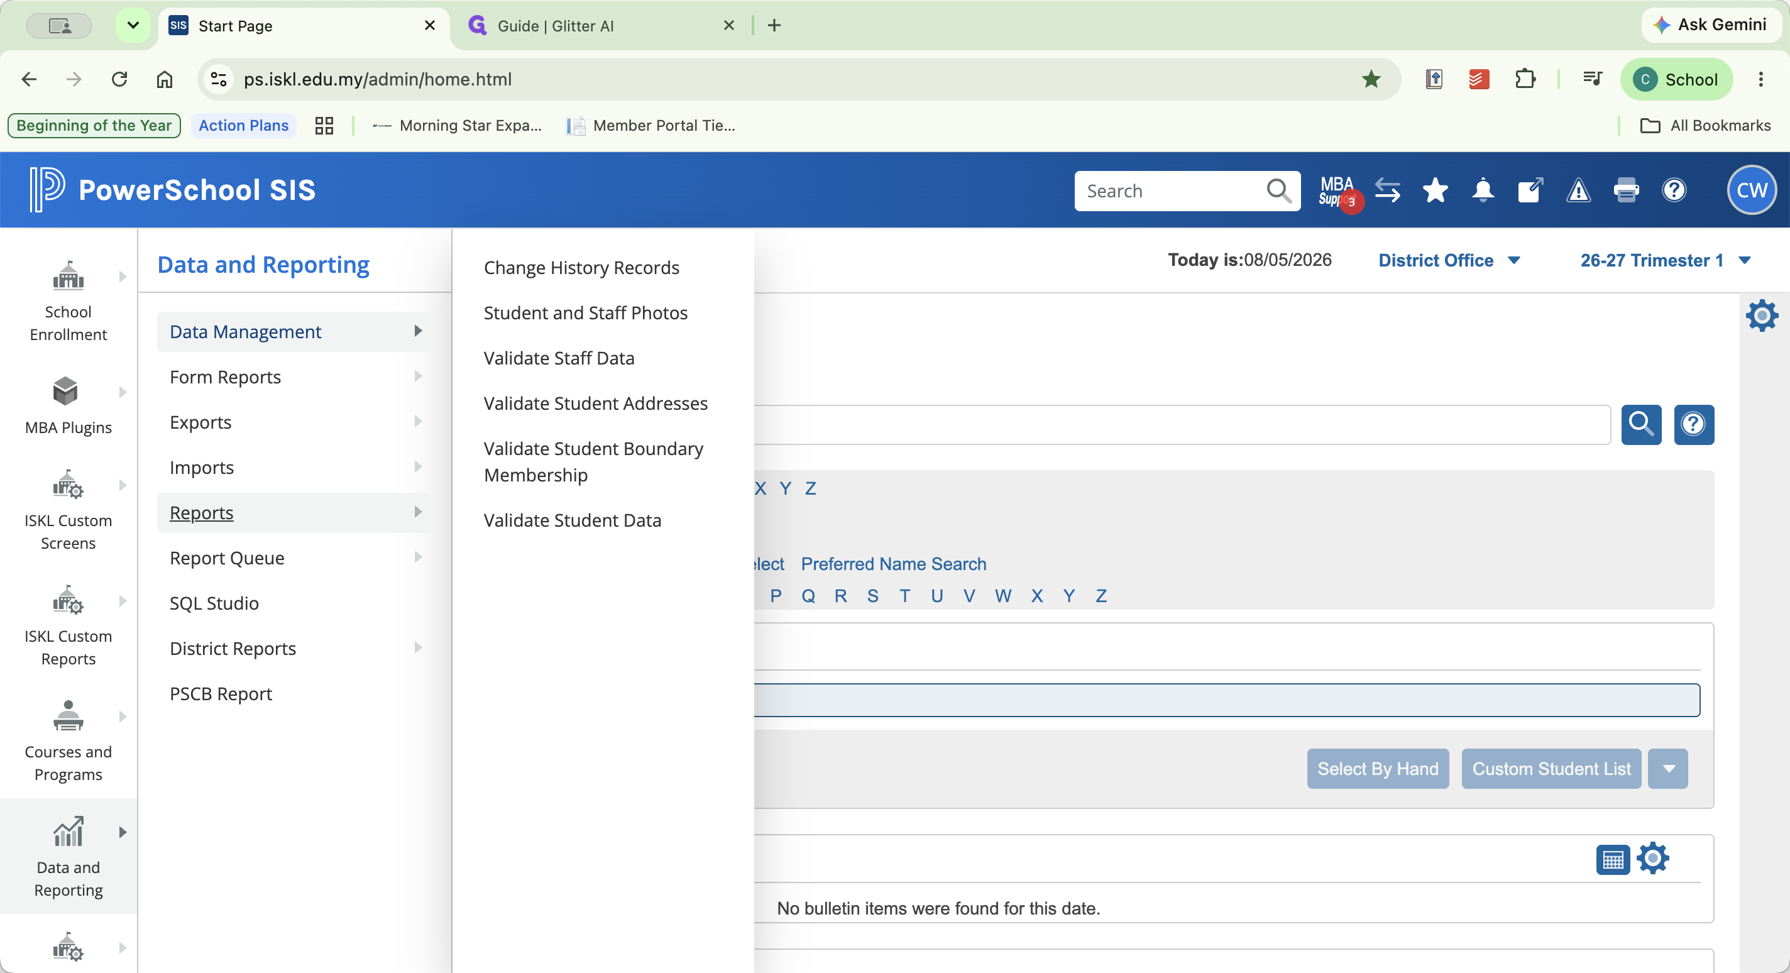Expand Reports submenu
1790x973 pixels.
(294, 513)
